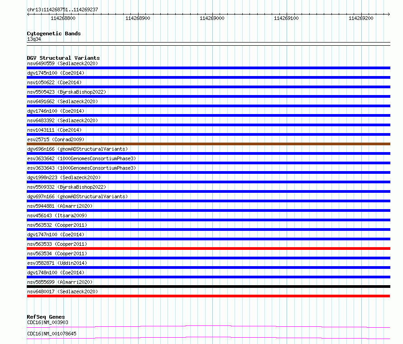Click the right arrow of the ruler
This screenshot has width=403, height=344.
tap(389, 14)
